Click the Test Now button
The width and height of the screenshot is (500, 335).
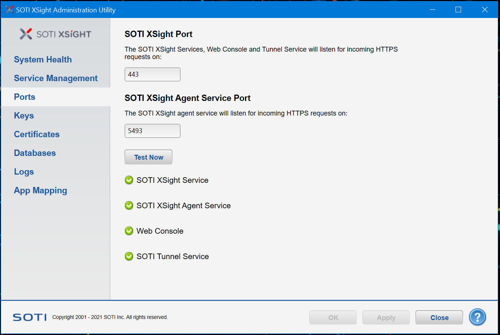(148, 157)
